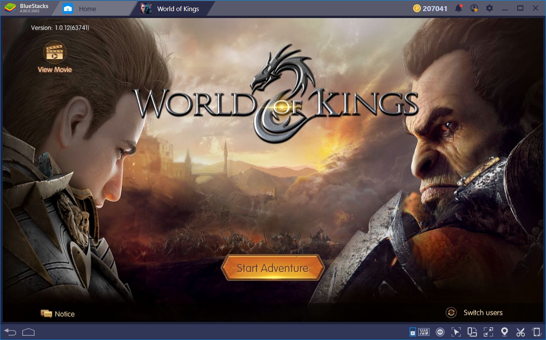Viewport: 546px width, 340px height.
Task: Open the BlueStacks settings gear
Action: tap(490, 8)
